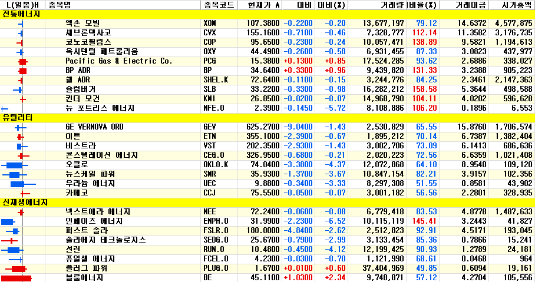Click the PLUG.O ticker code
Image resolution: width=535 pixels, height=282 pixels.
pos(216,268)
